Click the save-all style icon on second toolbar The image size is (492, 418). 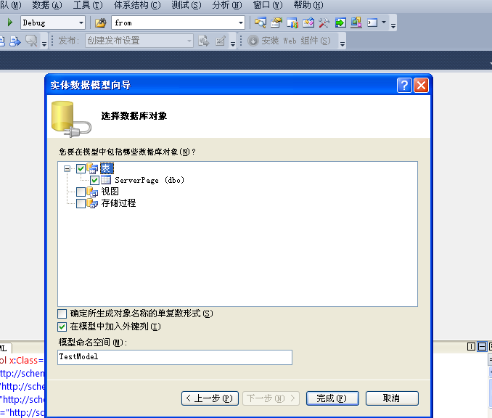(15, 41)
